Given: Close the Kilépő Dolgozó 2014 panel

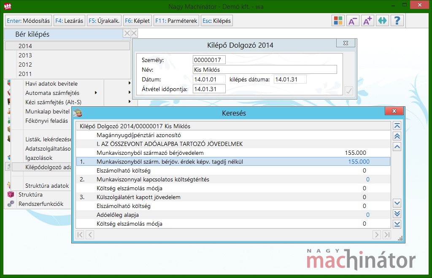Looking at the screenshot, I should tap(346, 43).
